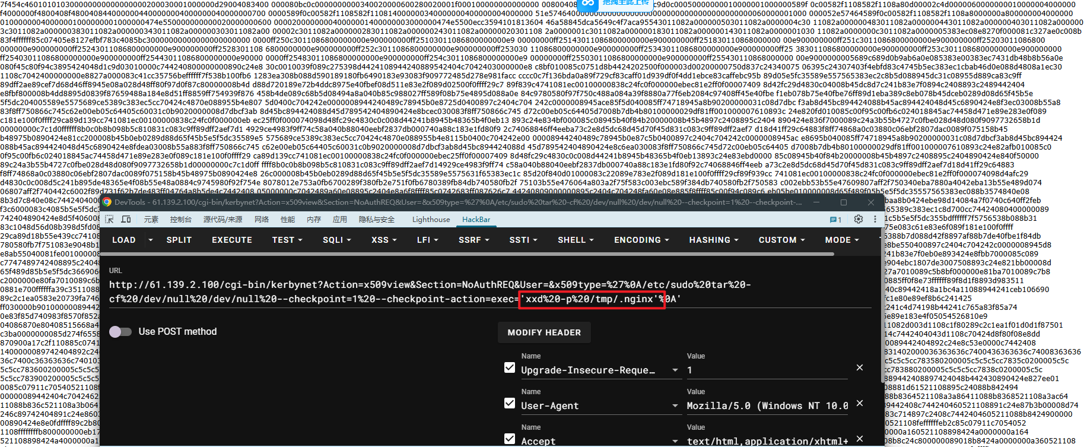Open the console messages issue counter
Image resolution: width=1084 pixels, height=447 pixels.
click(x=835, y=220)
